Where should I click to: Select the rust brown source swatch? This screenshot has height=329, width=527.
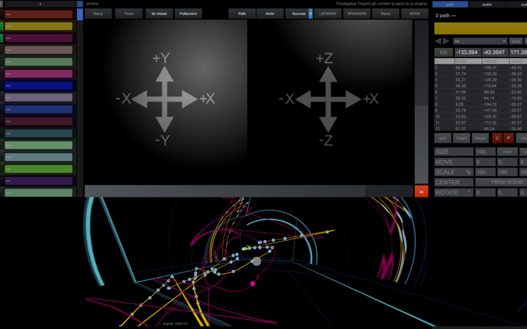(39, 15)
